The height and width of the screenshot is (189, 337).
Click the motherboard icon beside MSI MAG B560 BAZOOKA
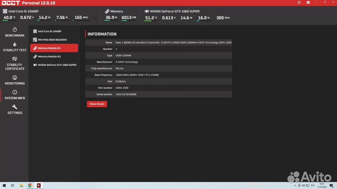(x=35, y=40)
